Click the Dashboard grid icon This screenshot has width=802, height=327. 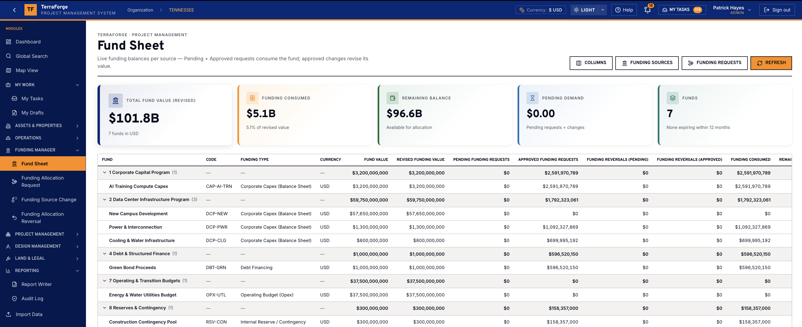(x=8, y=42)
